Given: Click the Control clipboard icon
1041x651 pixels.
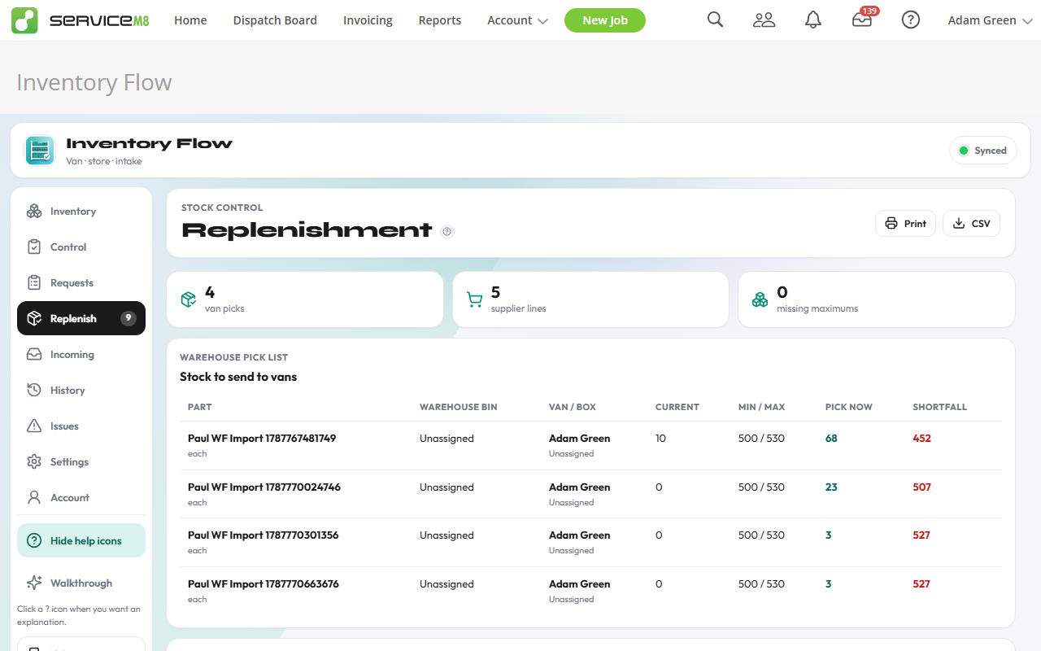Looking at the screenshot, I should coord(34,247).
